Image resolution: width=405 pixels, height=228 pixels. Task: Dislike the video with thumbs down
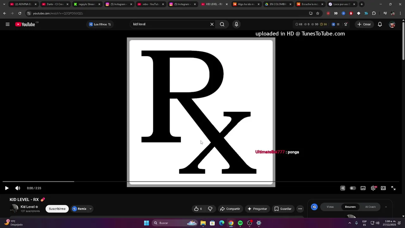pyautogui.click(x=210, y=209)
